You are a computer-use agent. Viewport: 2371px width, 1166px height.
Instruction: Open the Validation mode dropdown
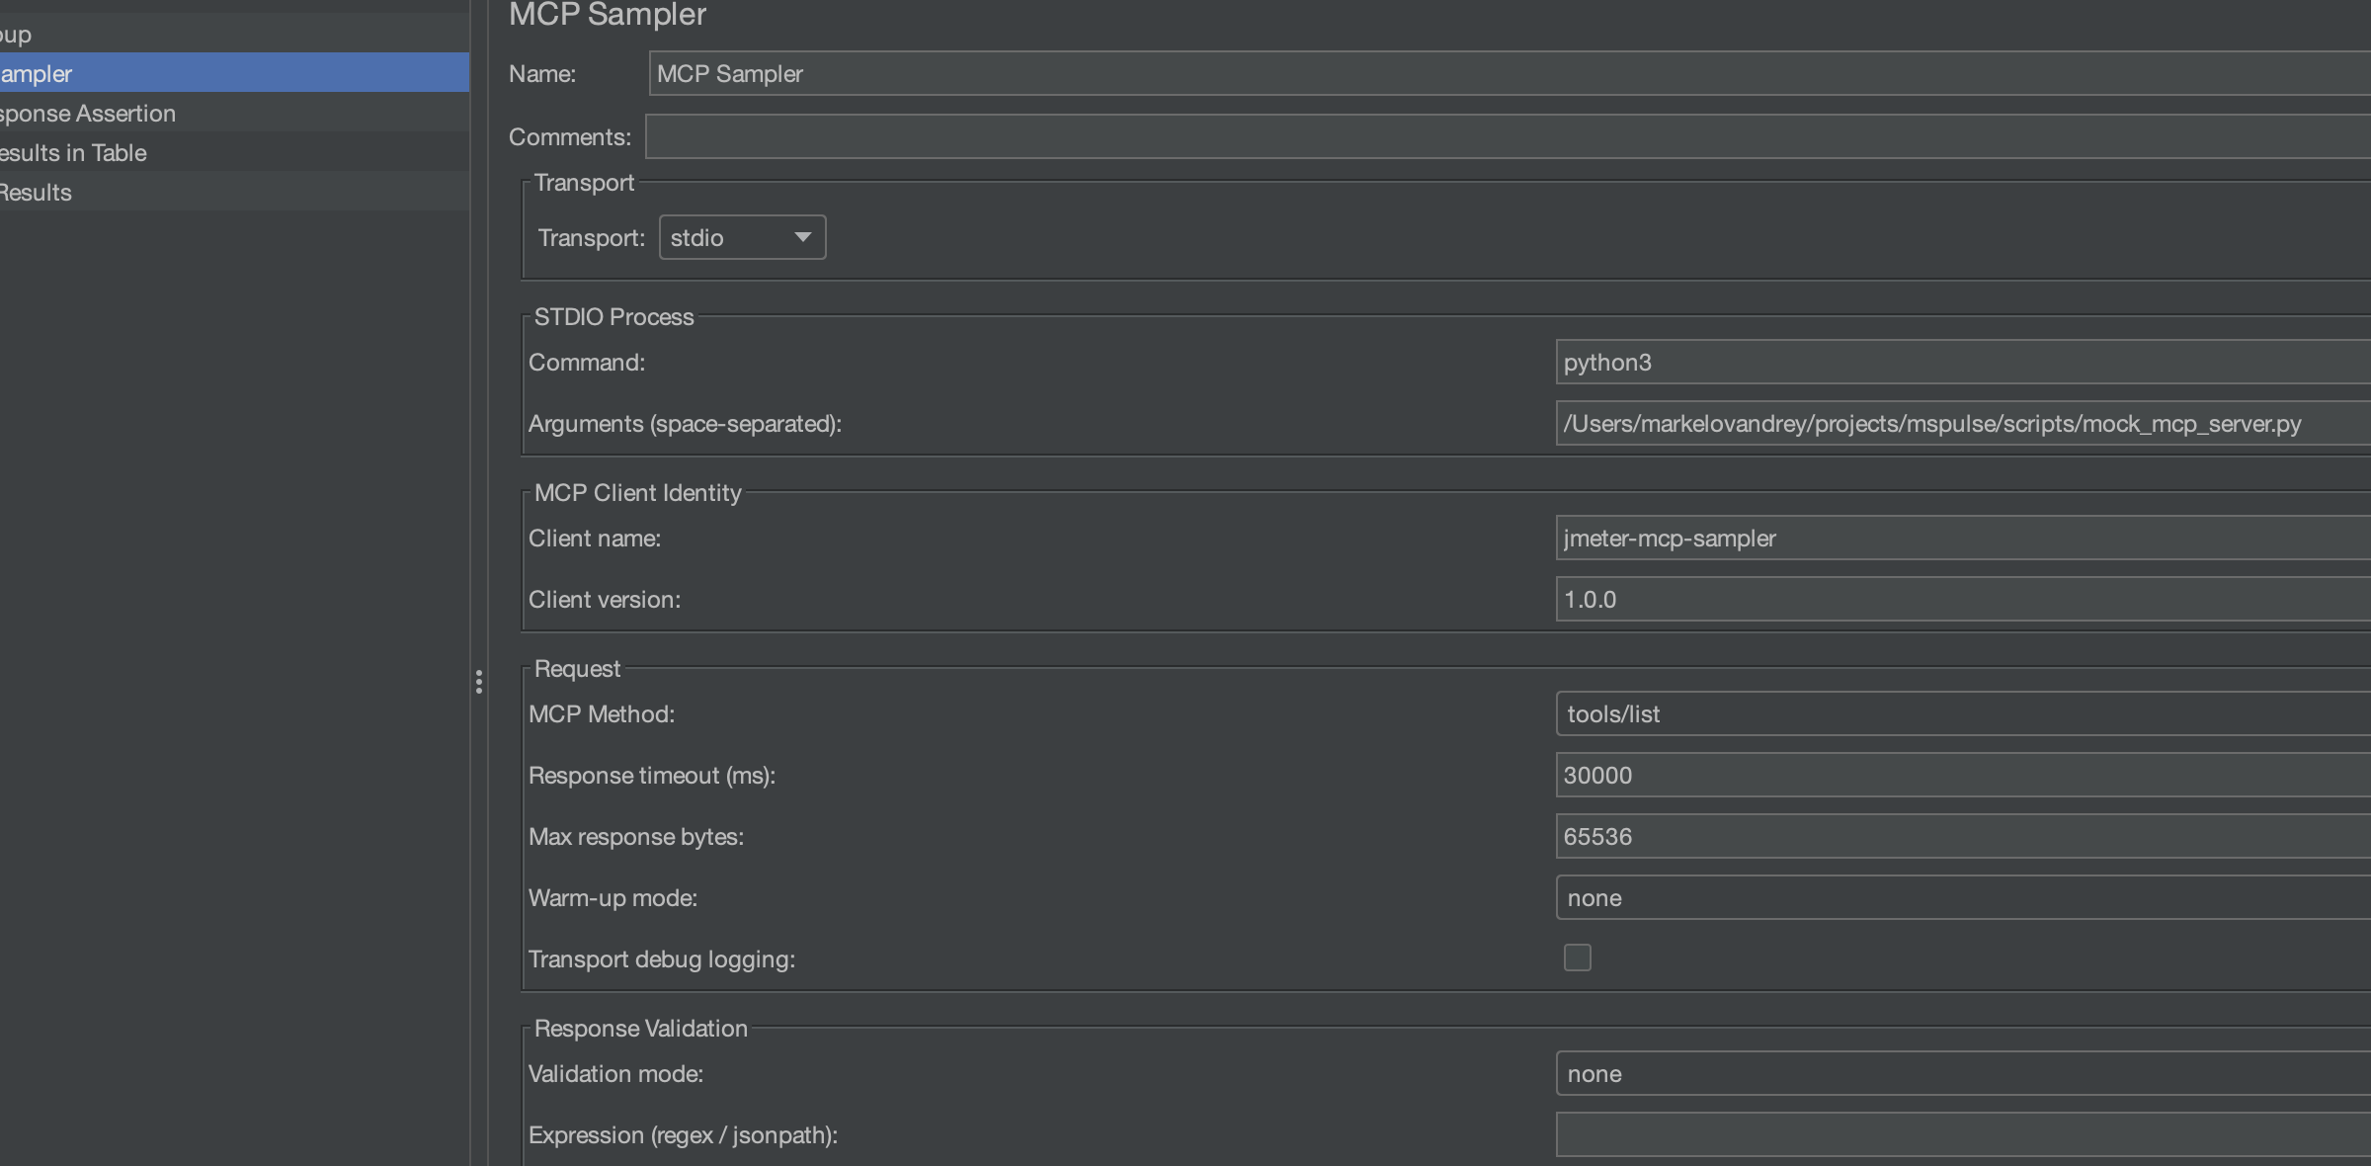pyautogui.click(x=1961, y=1074)
